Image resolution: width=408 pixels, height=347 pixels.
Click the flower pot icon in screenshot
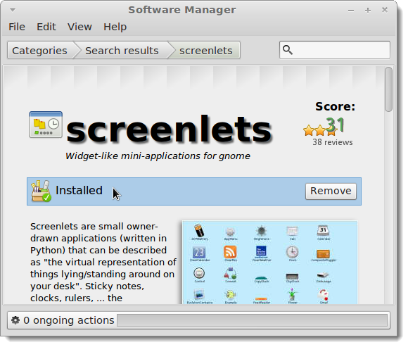pyautogui.click(x=293, y=294)
